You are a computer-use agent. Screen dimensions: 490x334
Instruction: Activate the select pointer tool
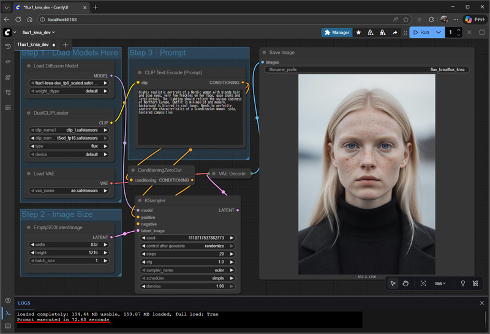coord(393,283)
